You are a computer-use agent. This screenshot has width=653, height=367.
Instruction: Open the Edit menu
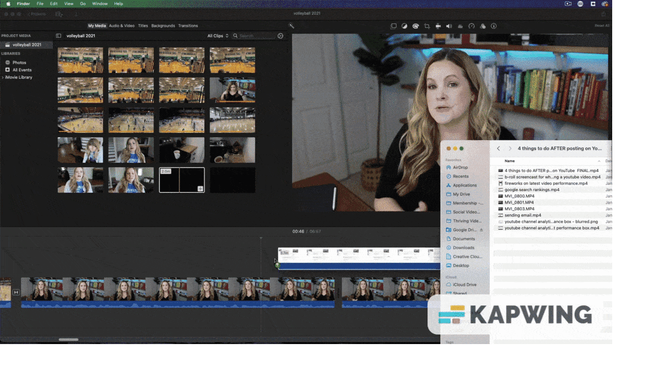(54, 4)
